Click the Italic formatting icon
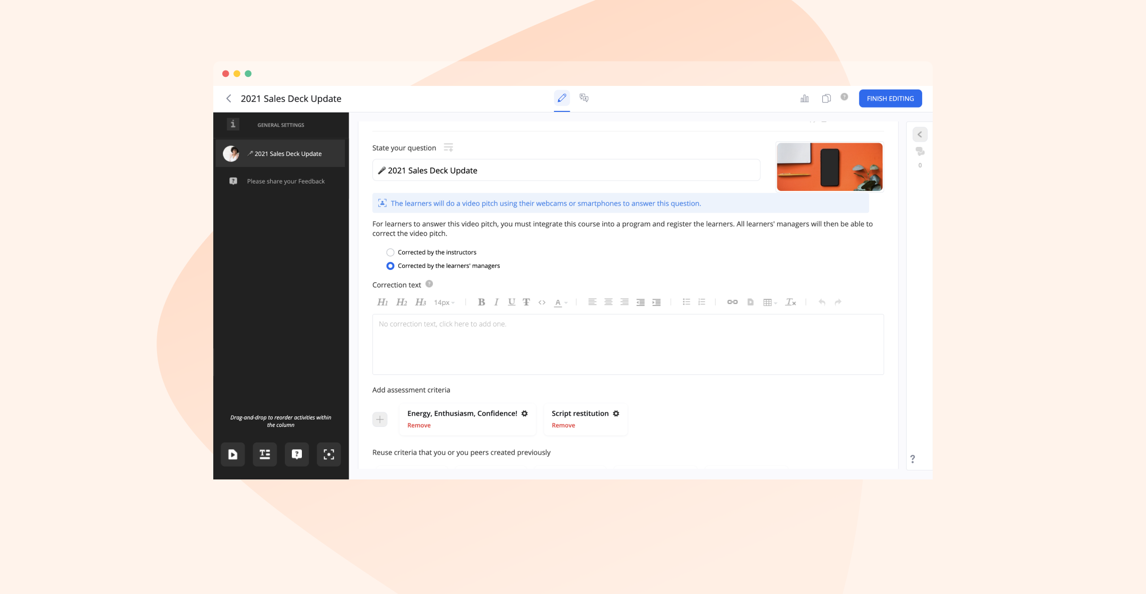This screenshot has width=1146, height=594. 496,302
